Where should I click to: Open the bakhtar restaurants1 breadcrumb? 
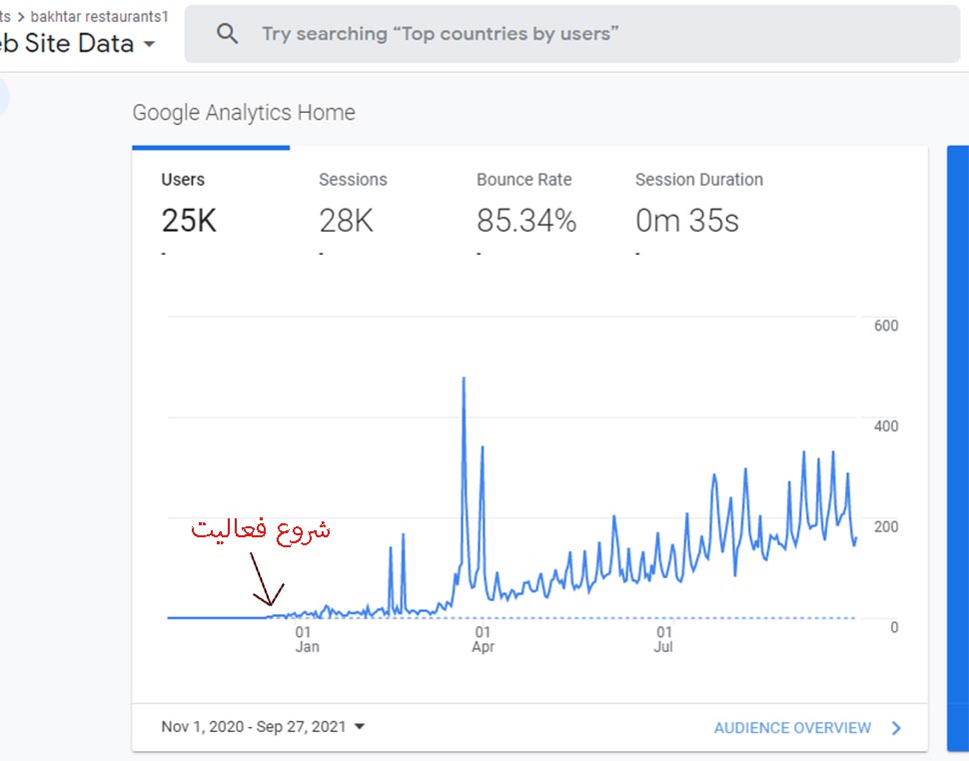[99, 17]
